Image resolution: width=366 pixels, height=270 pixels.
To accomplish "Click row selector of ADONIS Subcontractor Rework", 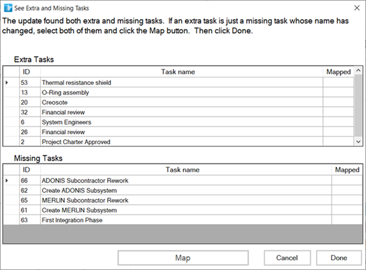I will coord(11,181).
